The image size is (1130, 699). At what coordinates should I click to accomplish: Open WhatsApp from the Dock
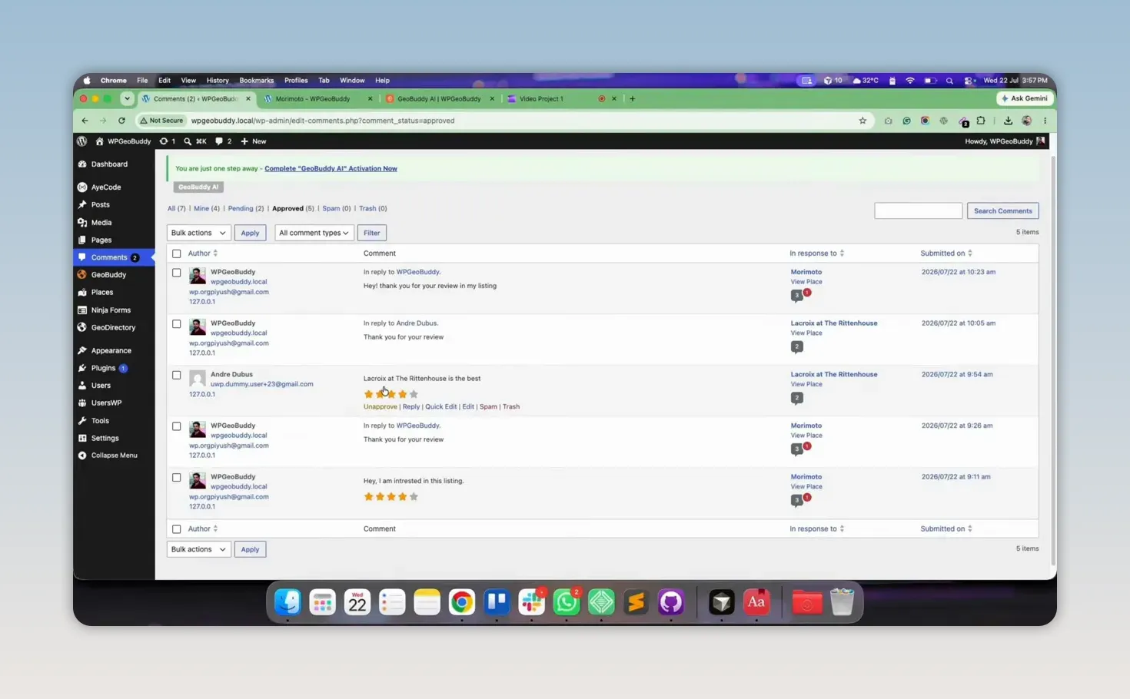point(567,603)
